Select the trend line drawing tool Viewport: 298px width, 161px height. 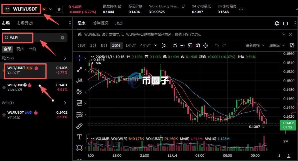click(x=79, y=70)
